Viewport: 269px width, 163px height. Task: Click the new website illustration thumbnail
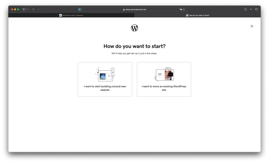105,74
